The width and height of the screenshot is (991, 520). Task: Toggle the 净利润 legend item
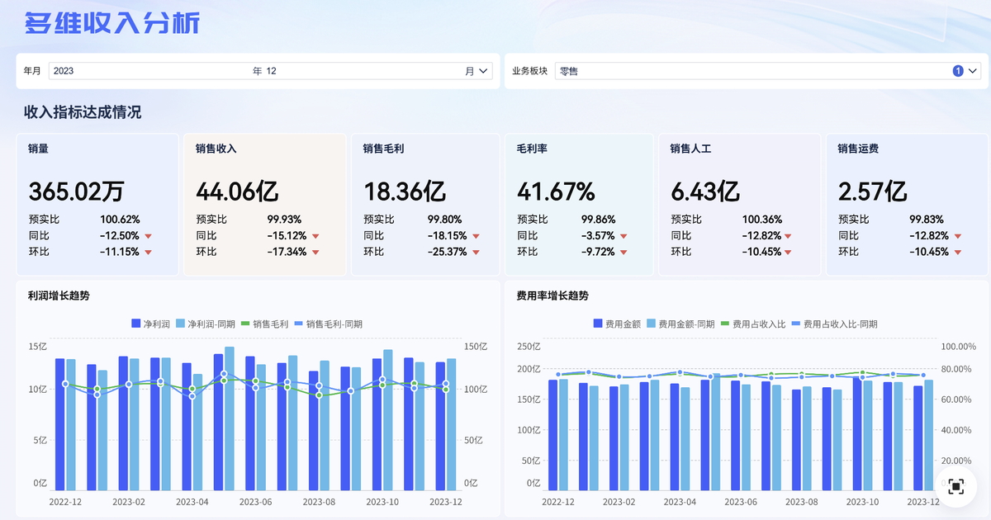coord(149,324)
